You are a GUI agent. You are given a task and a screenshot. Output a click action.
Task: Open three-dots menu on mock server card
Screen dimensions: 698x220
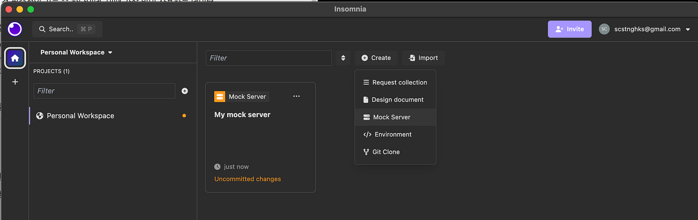pyautogui.click(x=297, y=96)
